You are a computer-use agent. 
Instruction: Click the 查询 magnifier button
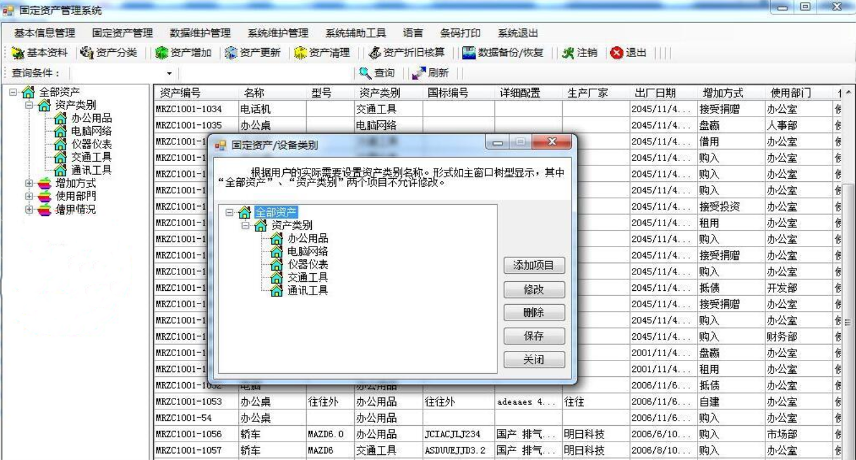[376, 73]
